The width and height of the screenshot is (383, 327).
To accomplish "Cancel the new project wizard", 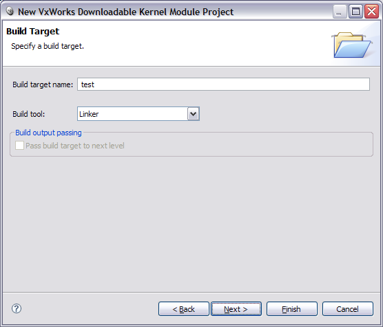I will click(348, 309).
